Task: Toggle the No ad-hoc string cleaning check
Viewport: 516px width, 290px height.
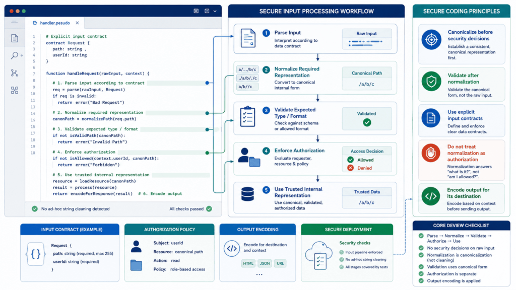Action: point(342,259)
